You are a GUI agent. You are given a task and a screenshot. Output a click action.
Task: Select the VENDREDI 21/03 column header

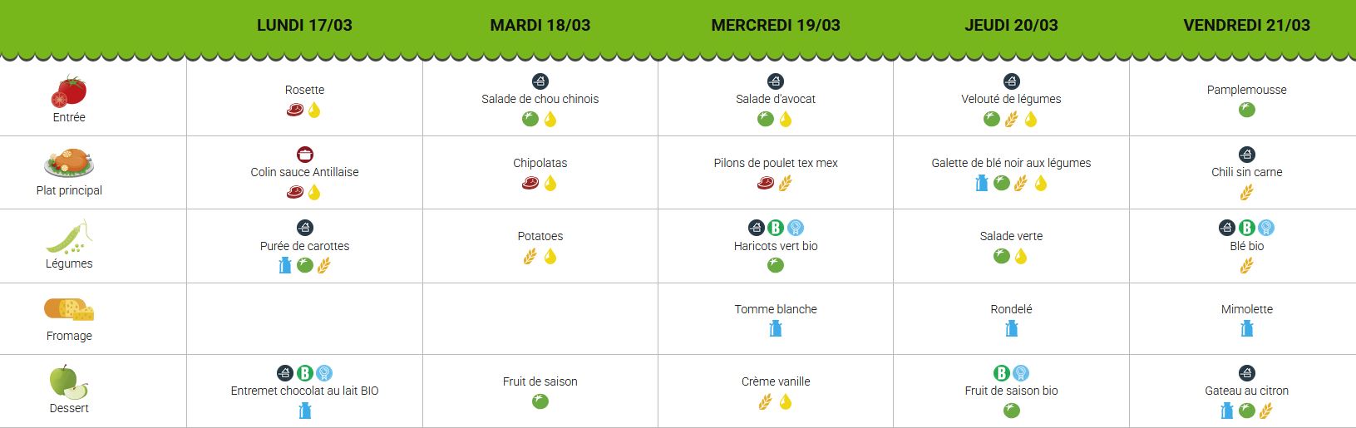point(1246,25)
